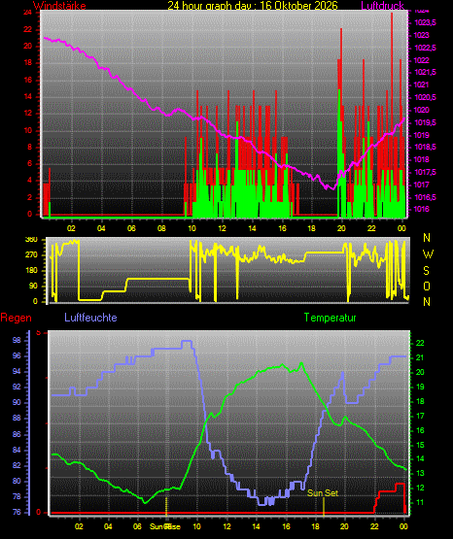Click hour 22 on the temperature chart time axis
453x539 pixels.
pyautogui.click(x=374, y=526)
